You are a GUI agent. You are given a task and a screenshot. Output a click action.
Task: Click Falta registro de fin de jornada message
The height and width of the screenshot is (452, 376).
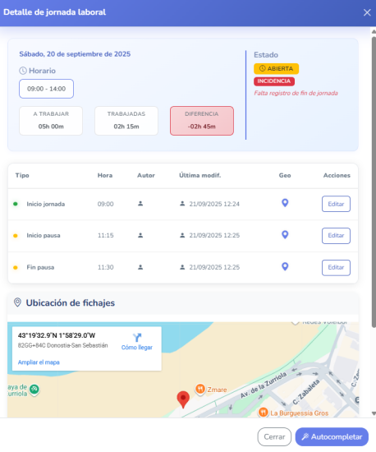296,93
